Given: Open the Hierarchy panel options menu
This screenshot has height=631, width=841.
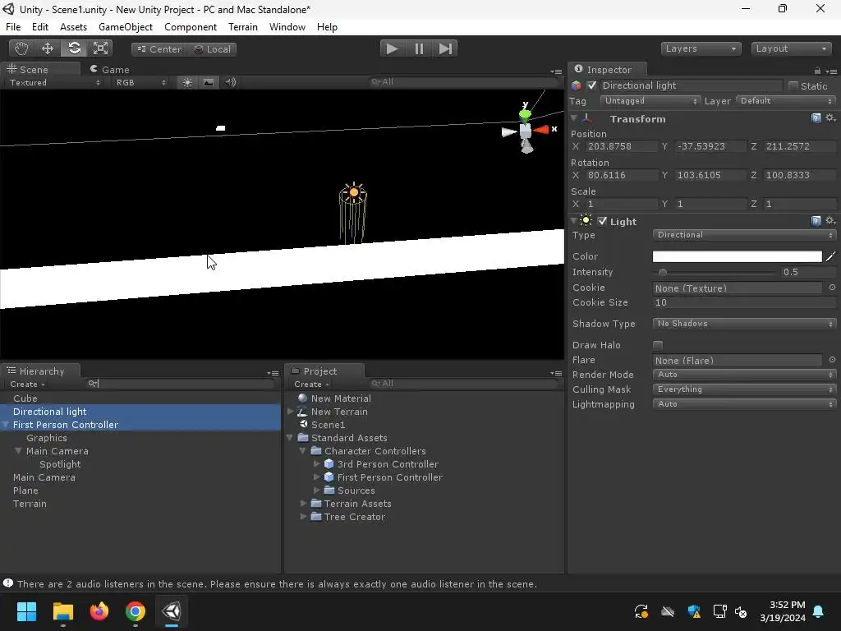Looking at the screenshot, I should (x=273, y=373).
